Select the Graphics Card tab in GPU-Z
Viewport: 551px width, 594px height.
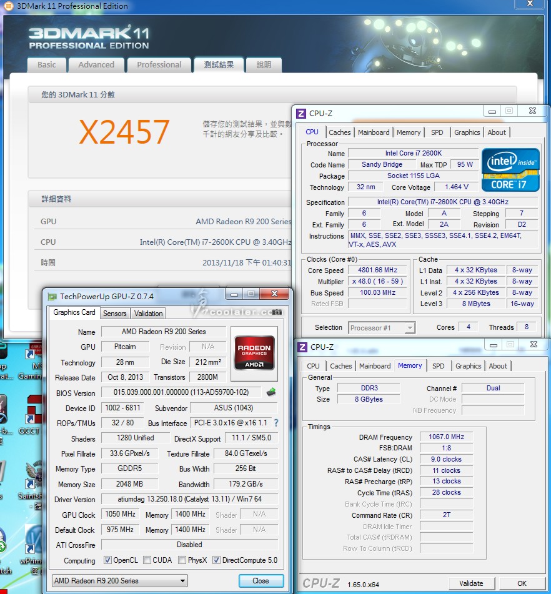coord(74,312)
